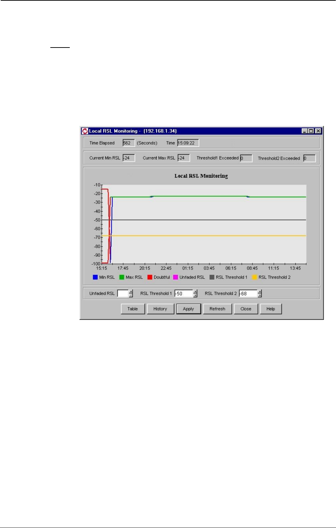Click the yellow RSL Threshold 2 swatch
336x528 pixels.
255,277
